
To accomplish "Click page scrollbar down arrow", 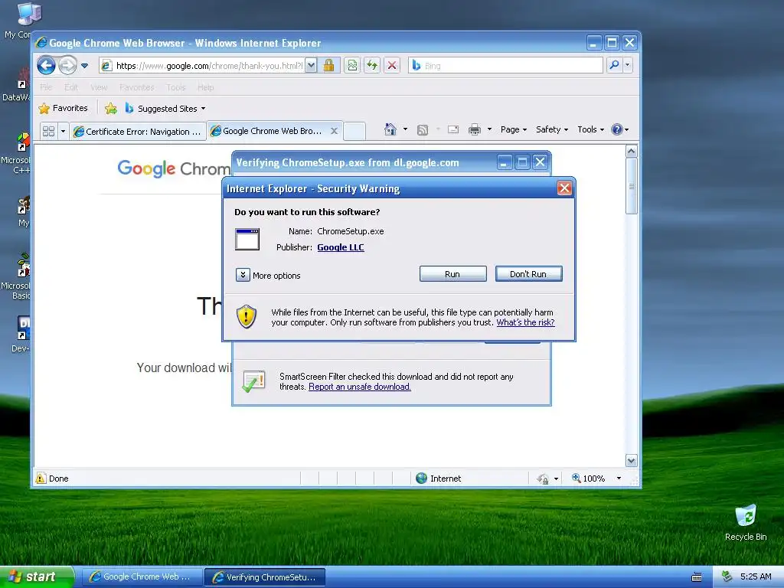I will pos(632,460).
